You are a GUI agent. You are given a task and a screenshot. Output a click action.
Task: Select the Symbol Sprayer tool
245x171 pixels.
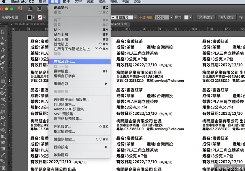click(3, 168)
